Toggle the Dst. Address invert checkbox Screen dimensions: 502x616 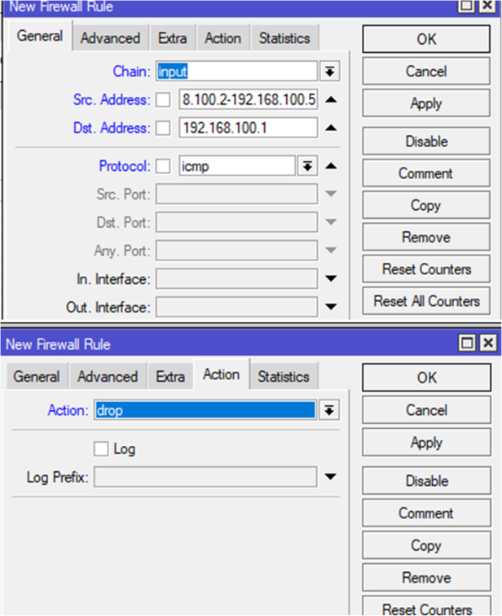click(164, 129)
